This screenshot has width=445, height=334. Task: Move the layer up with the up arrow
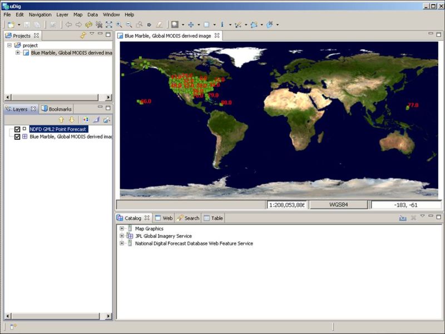point(61,120)
